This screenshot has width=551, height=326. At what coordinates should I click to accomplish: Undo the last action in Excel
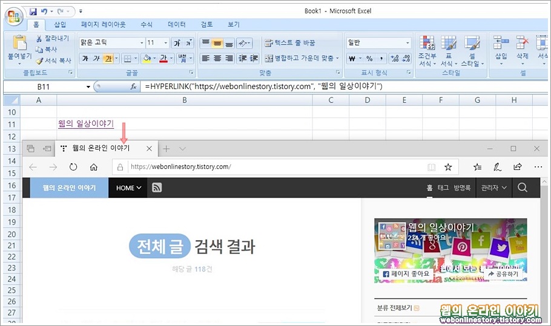[x=44, y=11]
